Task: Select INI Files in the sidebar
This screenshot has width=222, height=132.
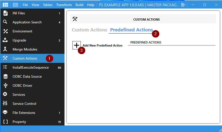Action: pos(33,13)
